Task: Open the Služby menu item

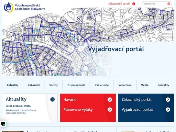Action: [x=54, y=85]
